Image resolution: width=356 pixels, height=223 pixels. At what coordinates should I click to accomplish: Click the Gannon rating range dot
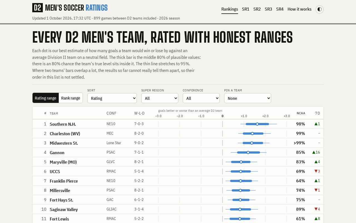point(248,152)
